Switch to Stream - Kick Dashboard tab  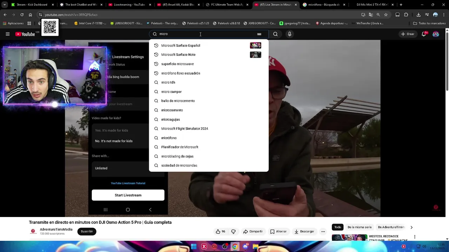(32, 5)
